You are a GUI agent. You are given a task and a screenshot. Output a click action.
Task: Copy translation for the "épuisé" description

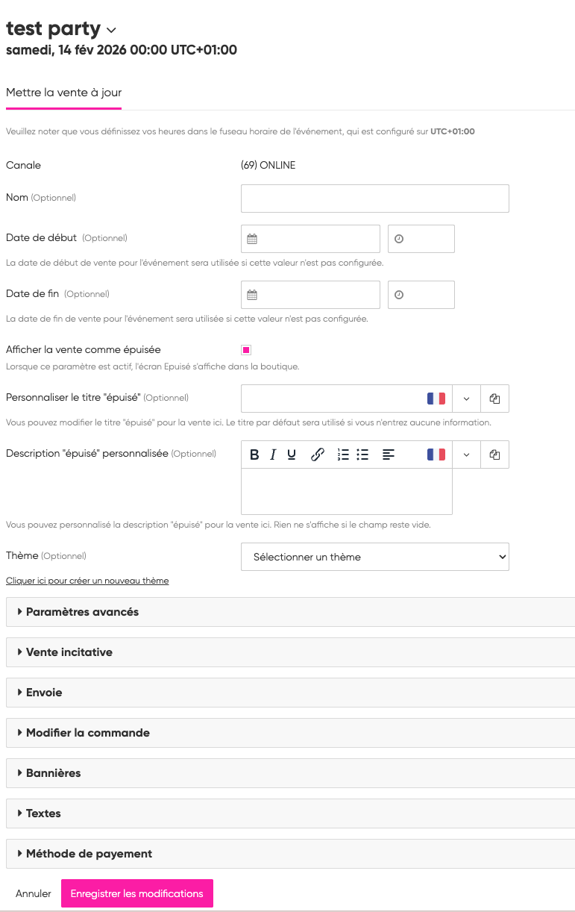pos(494,455)
